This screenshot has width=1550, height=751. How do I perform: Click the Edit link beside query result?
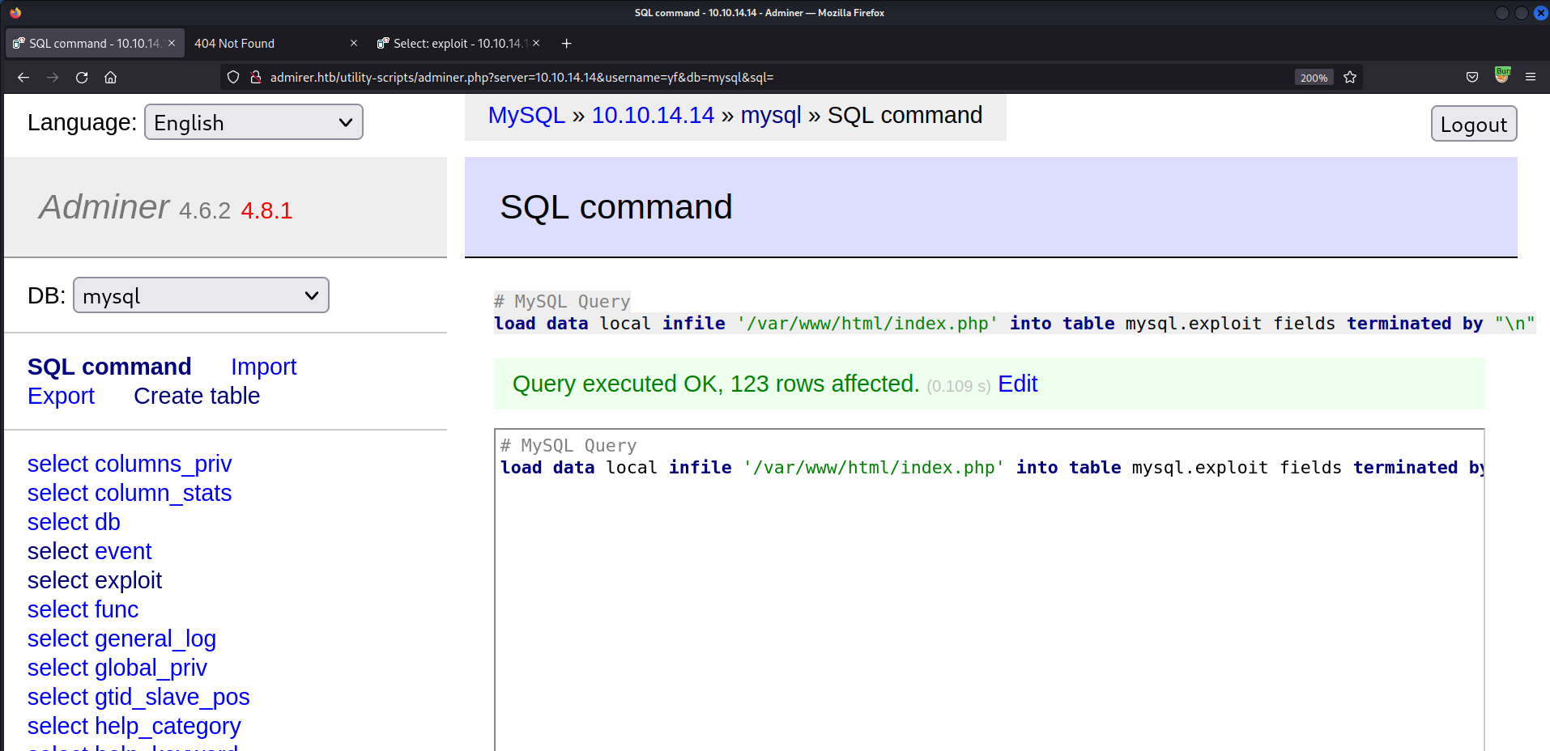pos(1017,384)
